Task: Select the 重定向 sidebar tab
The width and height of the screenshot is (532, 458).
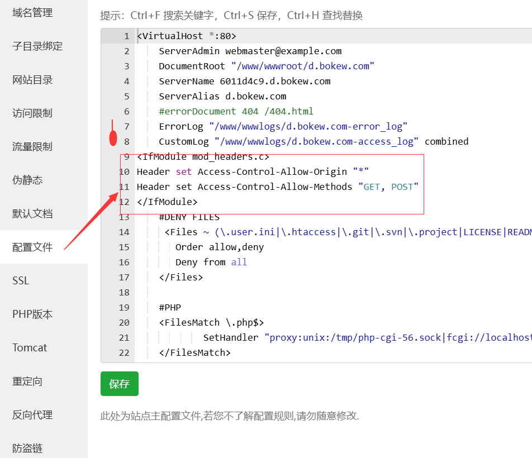Action: 27,381
